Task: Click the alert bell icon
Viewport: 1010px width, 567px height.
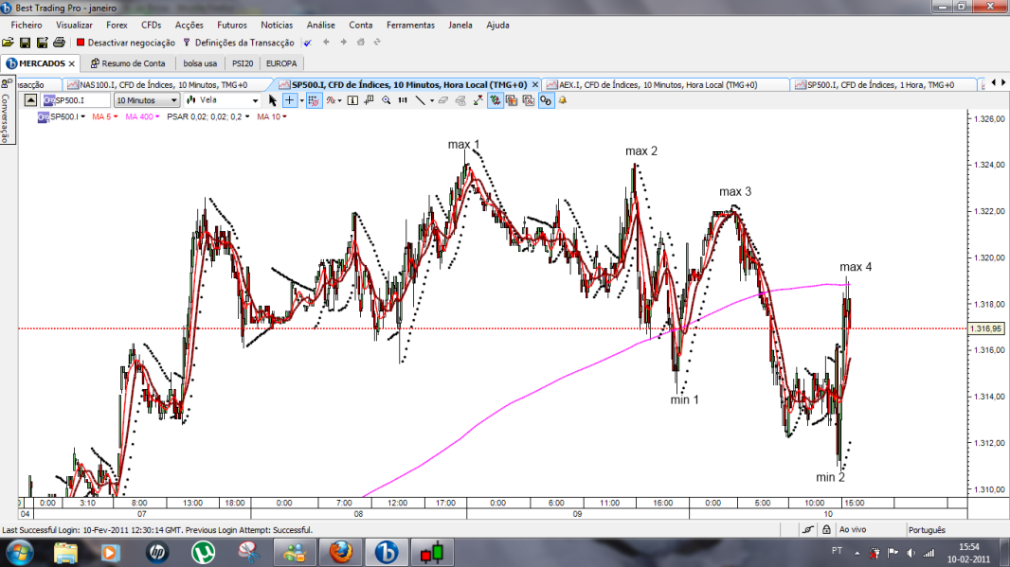Action: click(x=563, y=100)
